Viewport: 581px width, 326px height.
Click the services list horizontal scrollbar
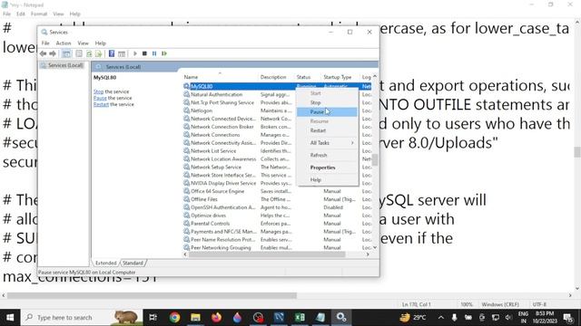tap(267, 254)
